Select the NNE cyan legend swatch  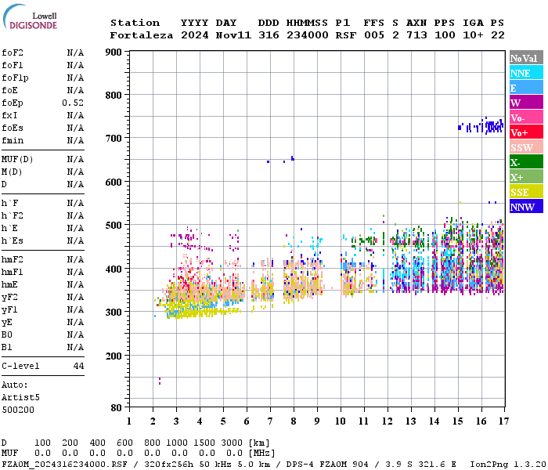[x=526, y=73]
